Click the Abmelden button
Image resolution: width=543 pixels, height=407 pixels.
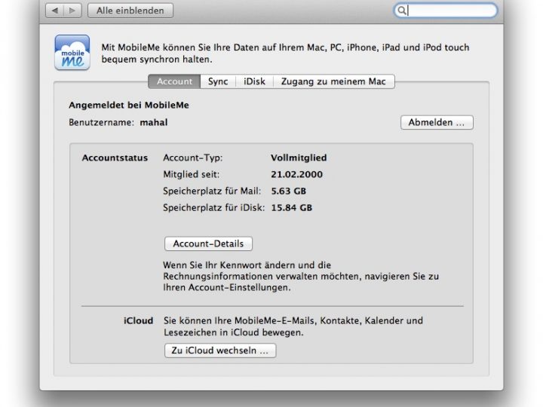pos(437,123)
